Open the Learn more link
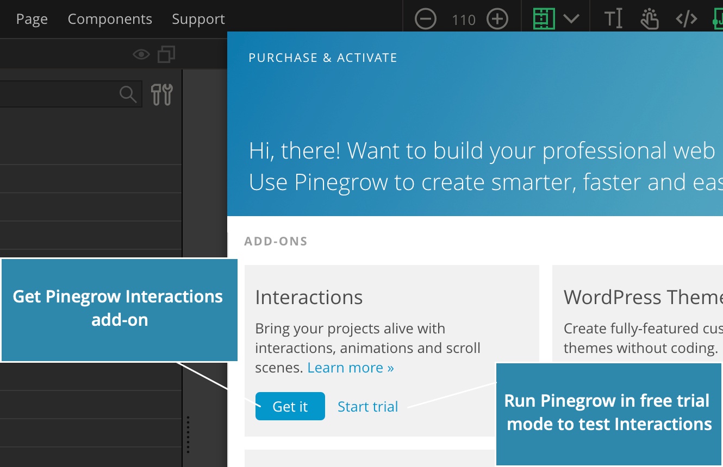Screen dimensions: 723x467 tap(351, 368)
